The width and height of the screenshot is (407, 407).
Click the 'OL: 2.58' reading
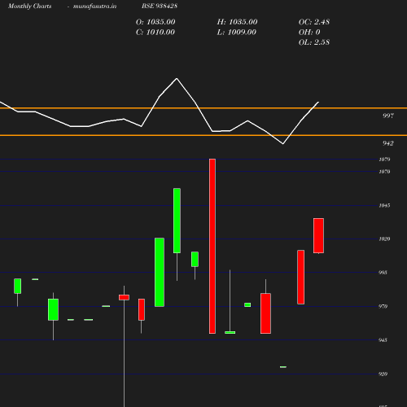tap(314, 42)
